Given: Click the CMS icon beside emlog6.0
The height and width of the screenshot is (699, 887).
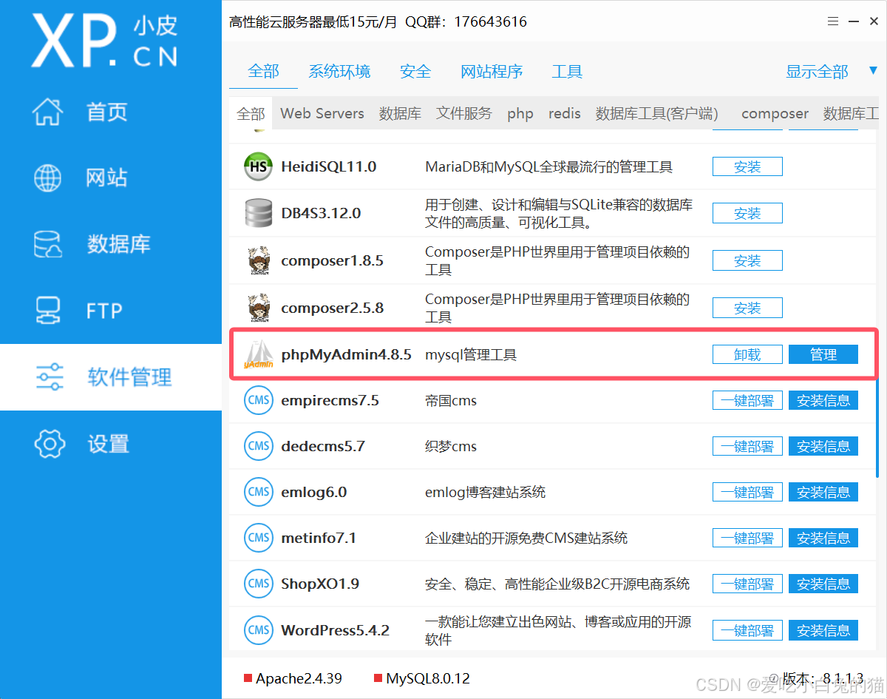Looking at the screenshot, I should click(259, 493).
